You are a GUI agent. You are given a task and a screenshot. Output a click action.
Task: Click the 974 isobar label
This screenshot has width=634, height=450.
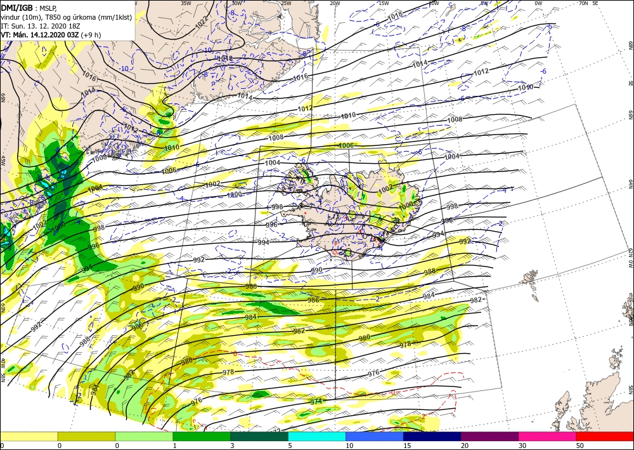coord(316,402)
